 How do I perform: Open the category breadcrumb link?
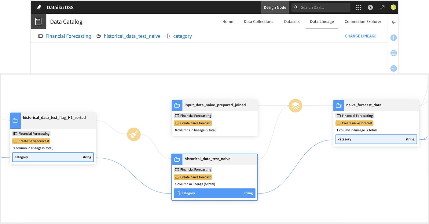(182, 36)
